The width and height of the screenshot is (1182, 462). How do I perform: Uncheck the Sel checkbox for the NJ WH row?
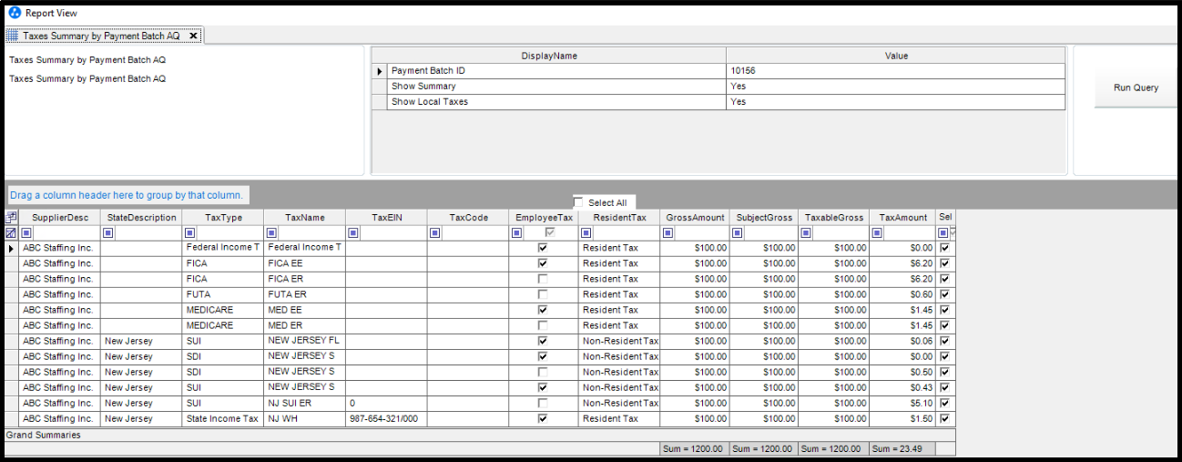944,419
